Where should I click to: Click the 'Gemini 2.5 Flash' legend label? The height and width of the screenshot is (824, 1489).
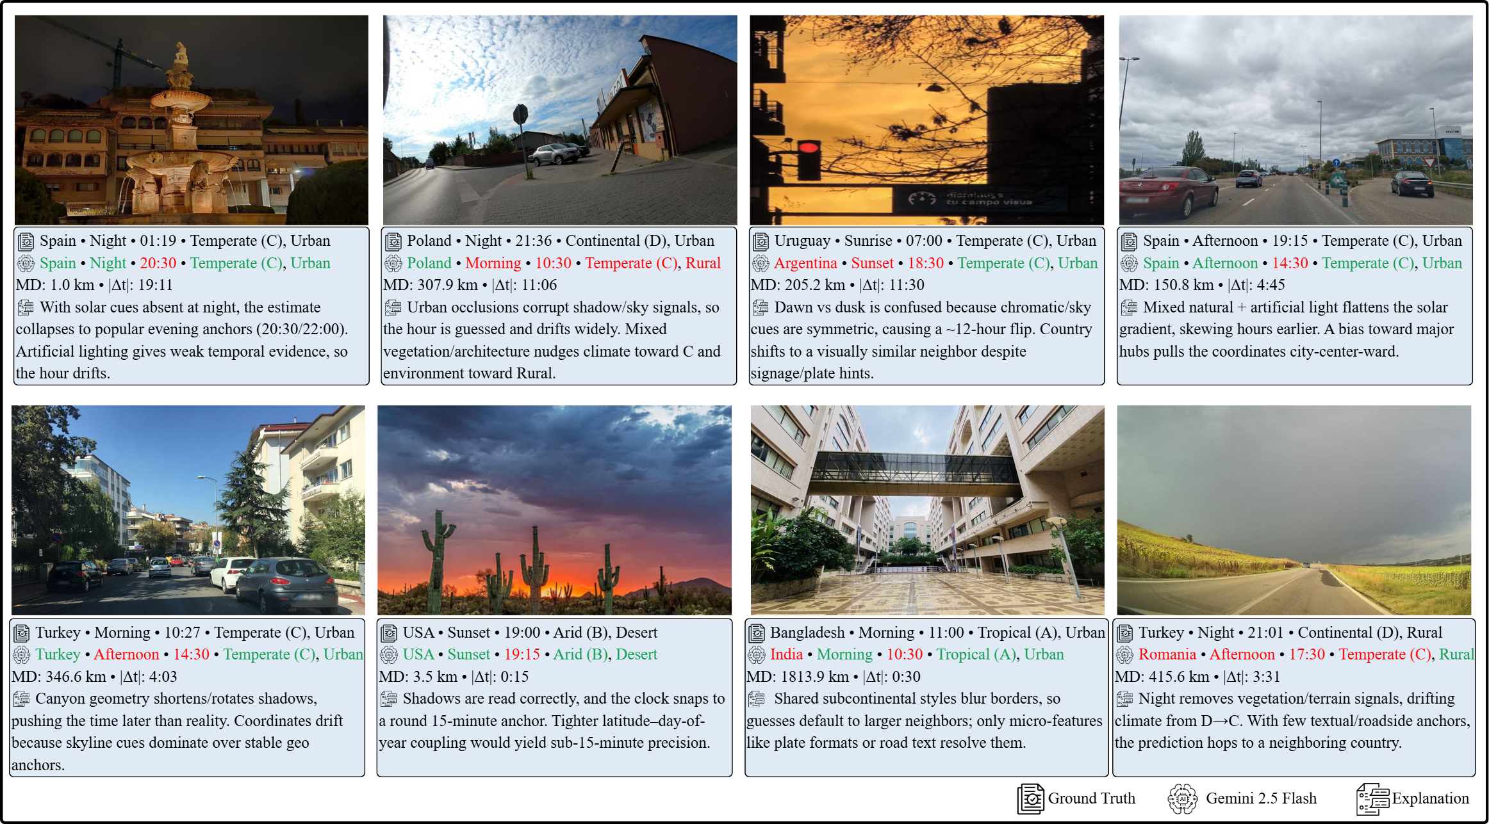[1261, 798]
